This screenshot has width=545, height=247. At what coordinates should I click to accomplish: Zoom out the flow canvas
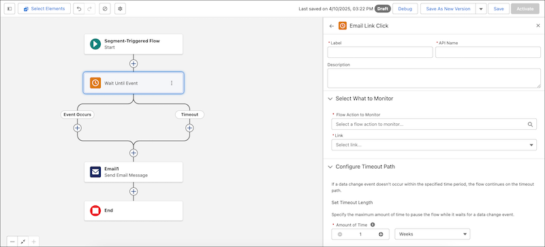point(12,242)
